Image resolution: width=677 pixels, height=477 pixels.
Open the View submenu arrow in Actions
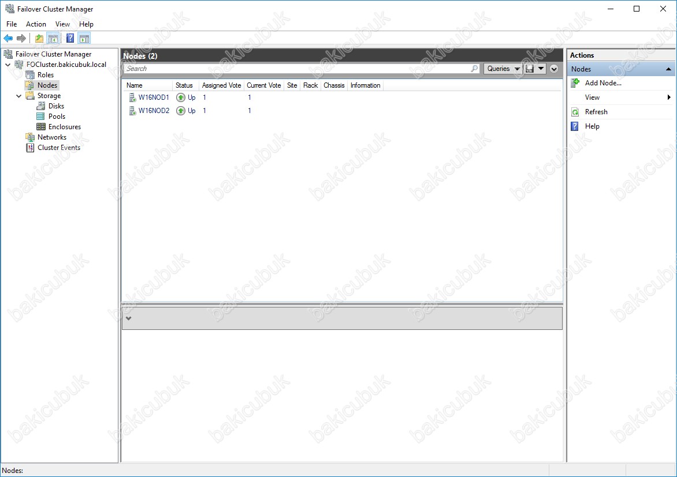click(x=669, y=97)
